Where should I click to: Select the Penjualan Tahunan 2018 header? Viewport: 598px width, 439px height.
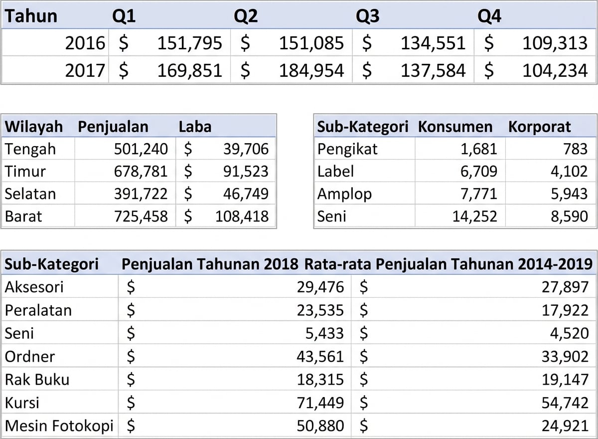click(x=210, y=263)
